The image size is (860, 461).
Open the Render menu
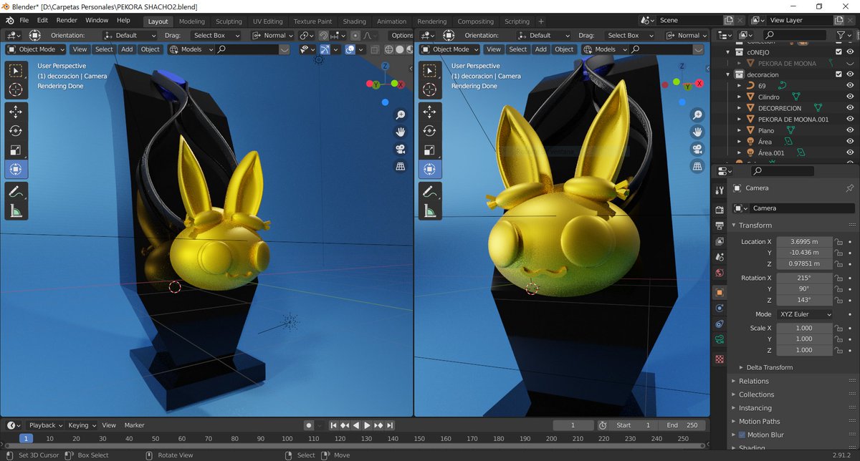coord(67,20)
